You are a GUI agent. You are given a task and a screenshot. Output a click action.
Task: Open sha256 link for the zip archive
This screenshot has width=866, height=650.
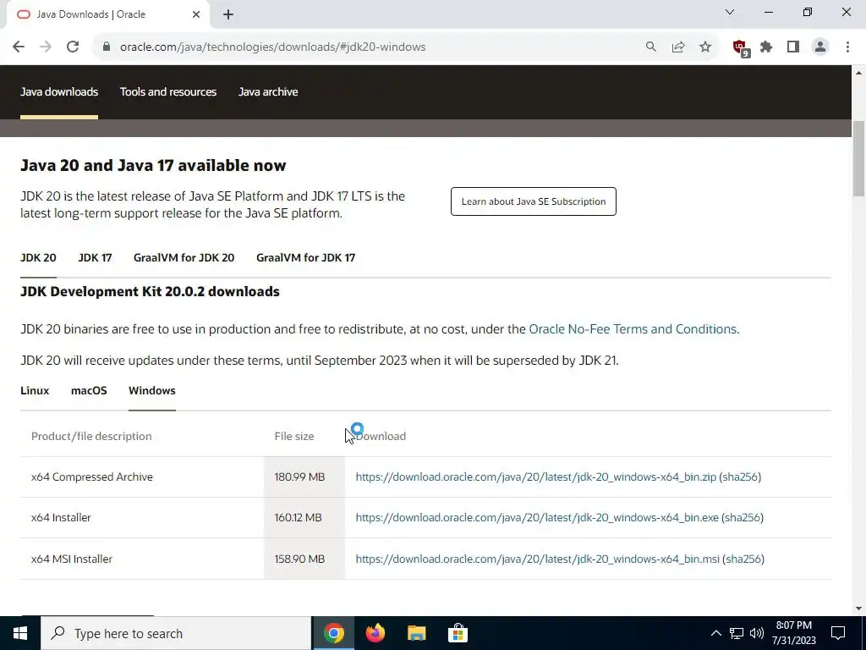click(740, 476)
